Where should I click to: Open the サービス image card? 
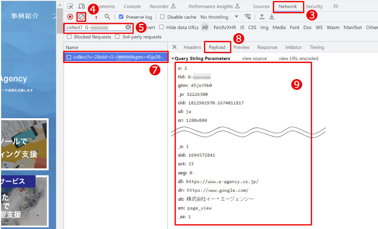(24, 201)
